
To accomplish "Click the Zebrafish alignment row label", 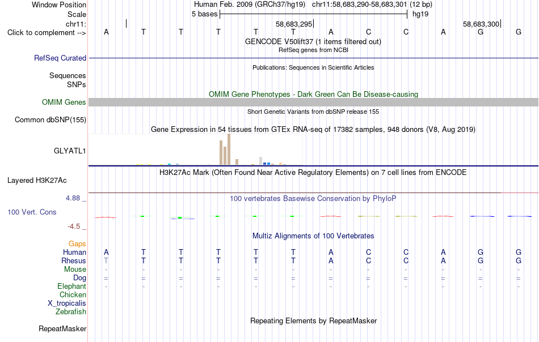I will pyautogui.click(x=71, y=312).
